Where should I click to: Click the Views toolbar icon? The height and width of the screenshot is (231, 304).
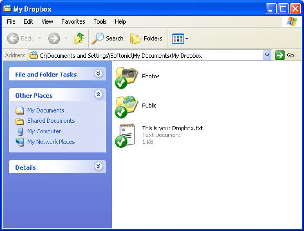[x=178, y=38]
